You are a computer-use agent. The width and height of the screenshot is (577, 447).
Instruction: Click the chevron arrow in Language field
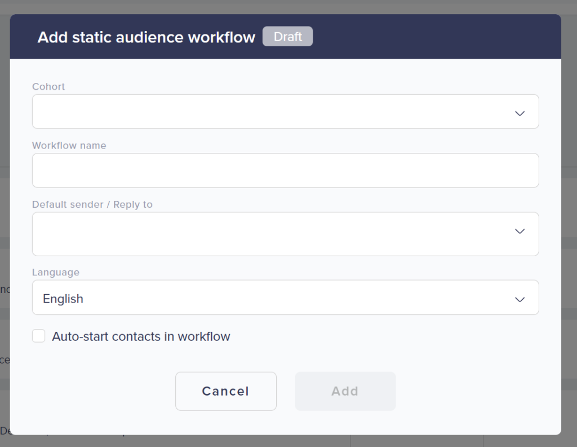[520, 299]
